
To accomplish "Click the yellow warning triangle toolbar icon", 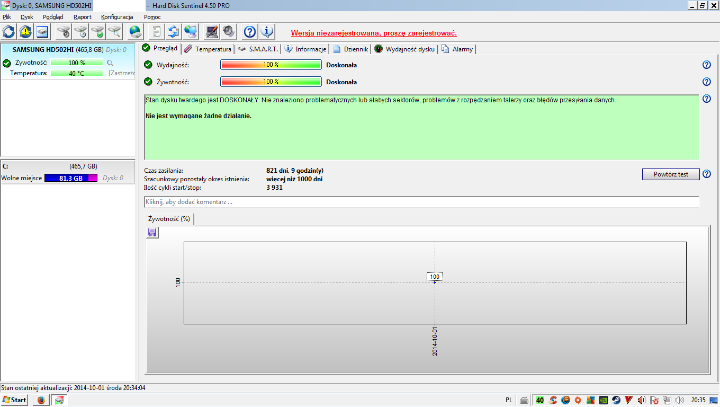I will point(25,32).
